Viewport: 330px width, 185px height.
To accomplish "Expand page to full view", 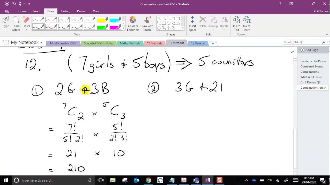I will (292, 52).
